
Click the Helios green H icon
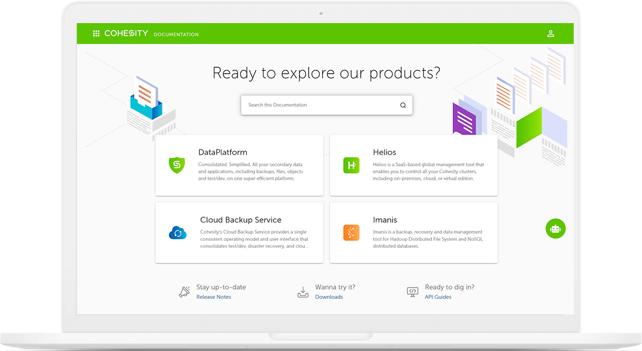coord(351,165)
